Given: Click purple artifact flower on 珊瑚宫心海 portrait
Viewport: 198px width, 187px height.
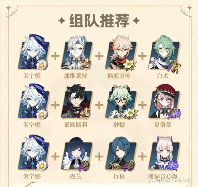Looking at the screenshot, I should tap(174, 165).
